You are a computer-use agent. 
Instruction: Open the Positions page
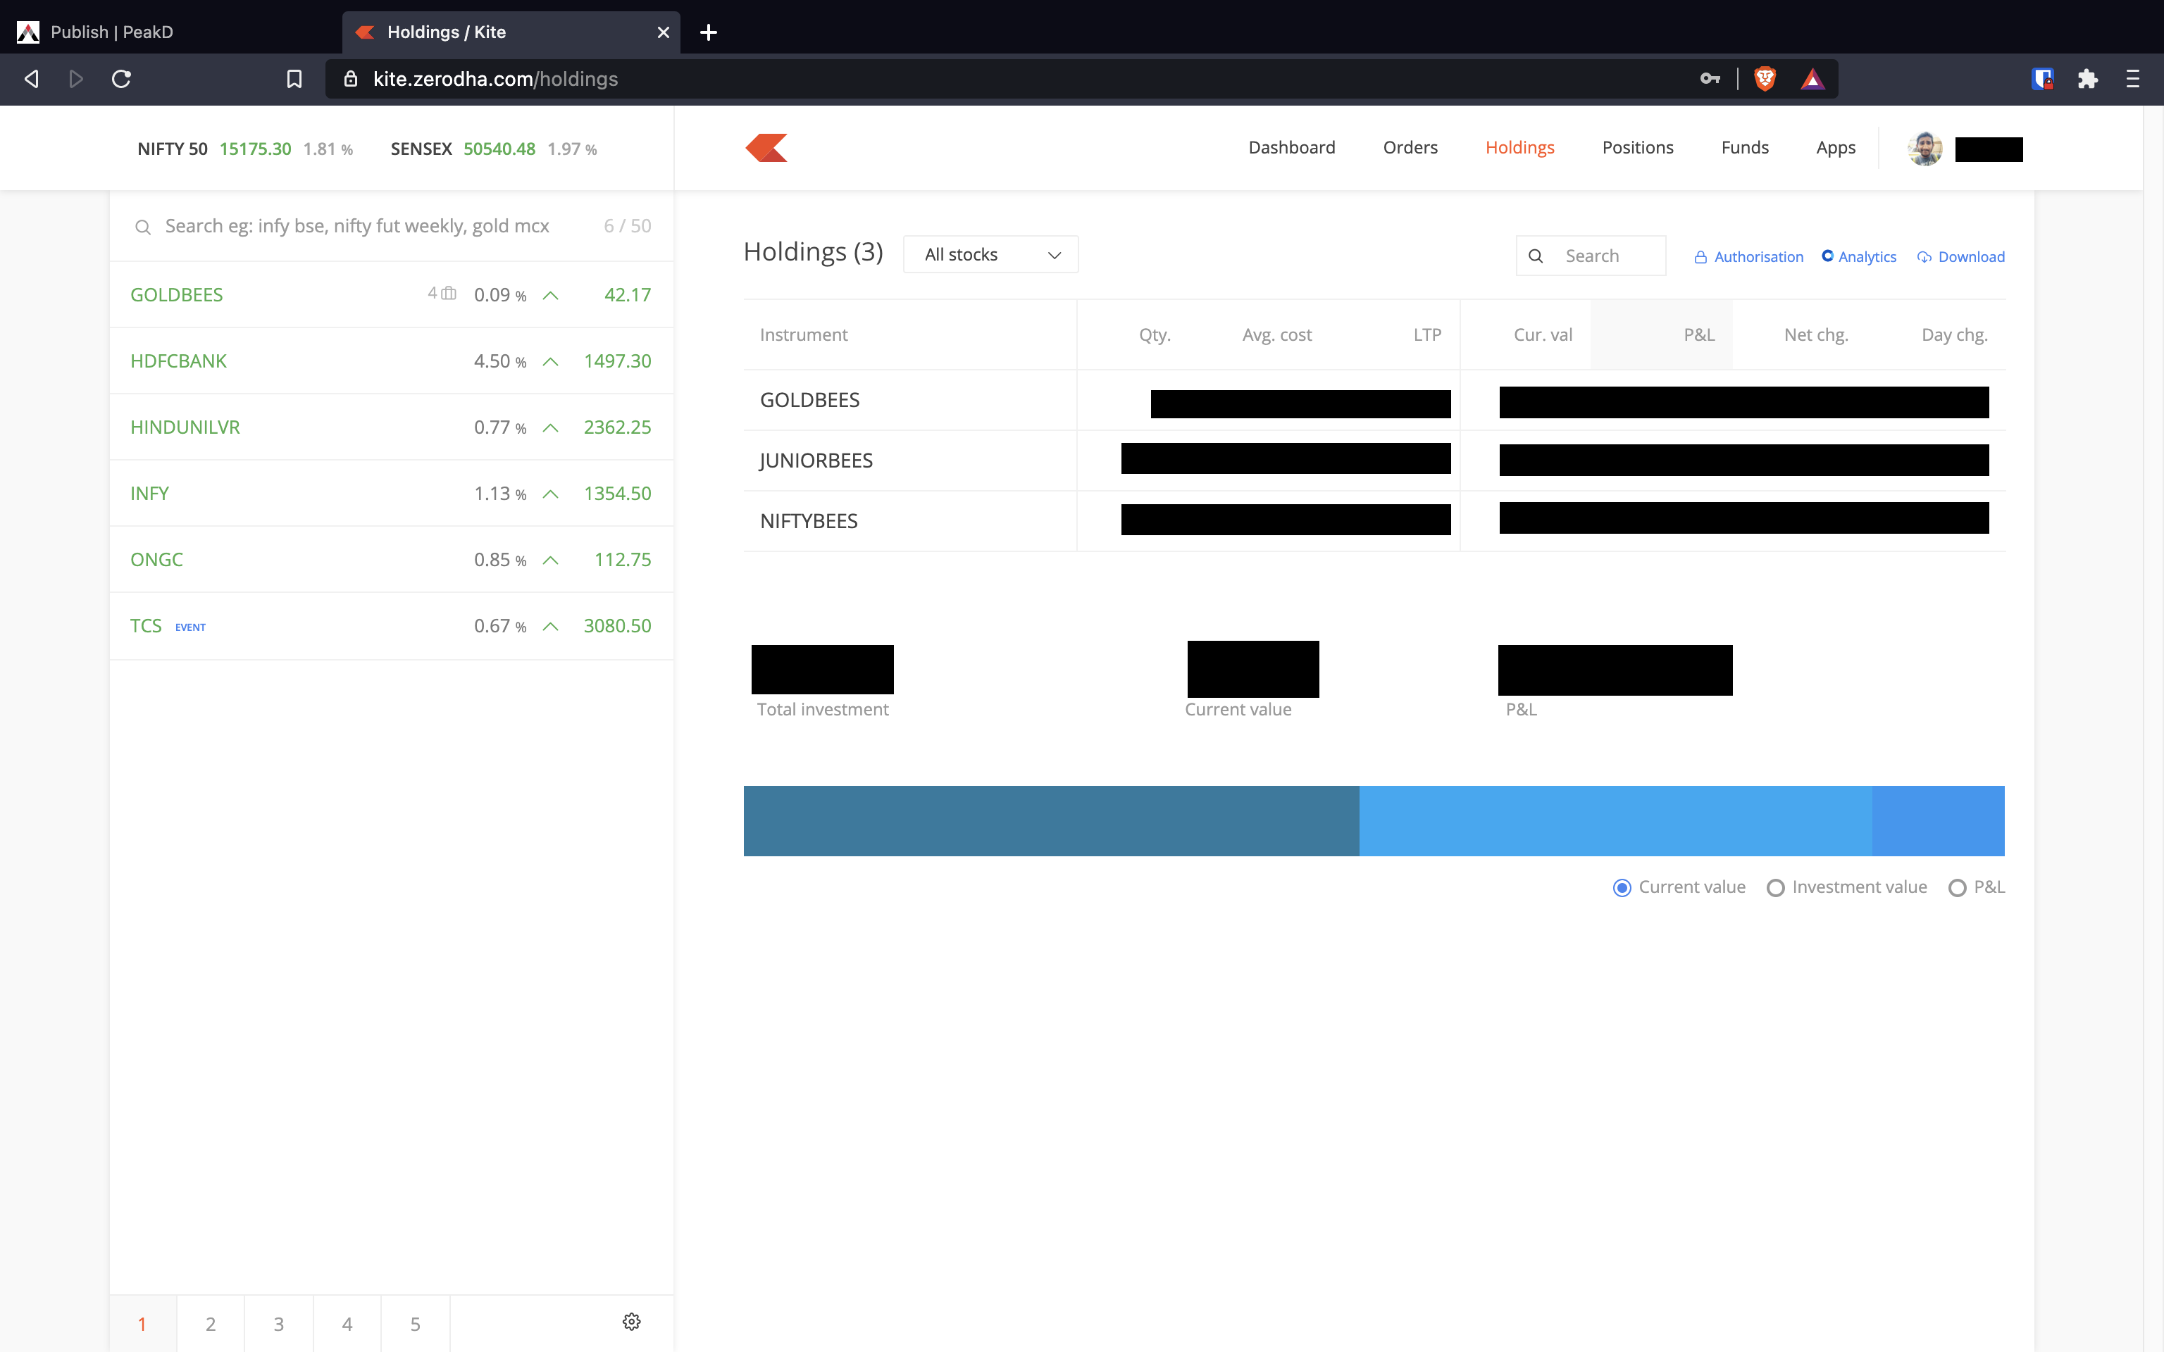pos(1637,148)
